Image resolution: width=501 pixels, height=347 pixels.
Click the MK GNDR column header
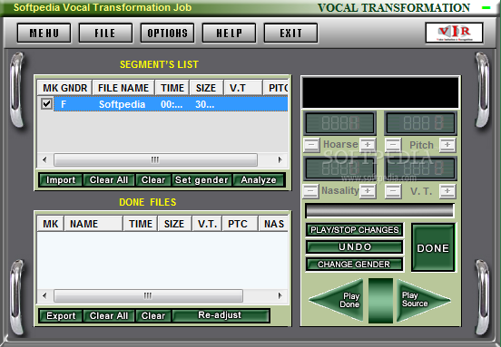[64, 88]
